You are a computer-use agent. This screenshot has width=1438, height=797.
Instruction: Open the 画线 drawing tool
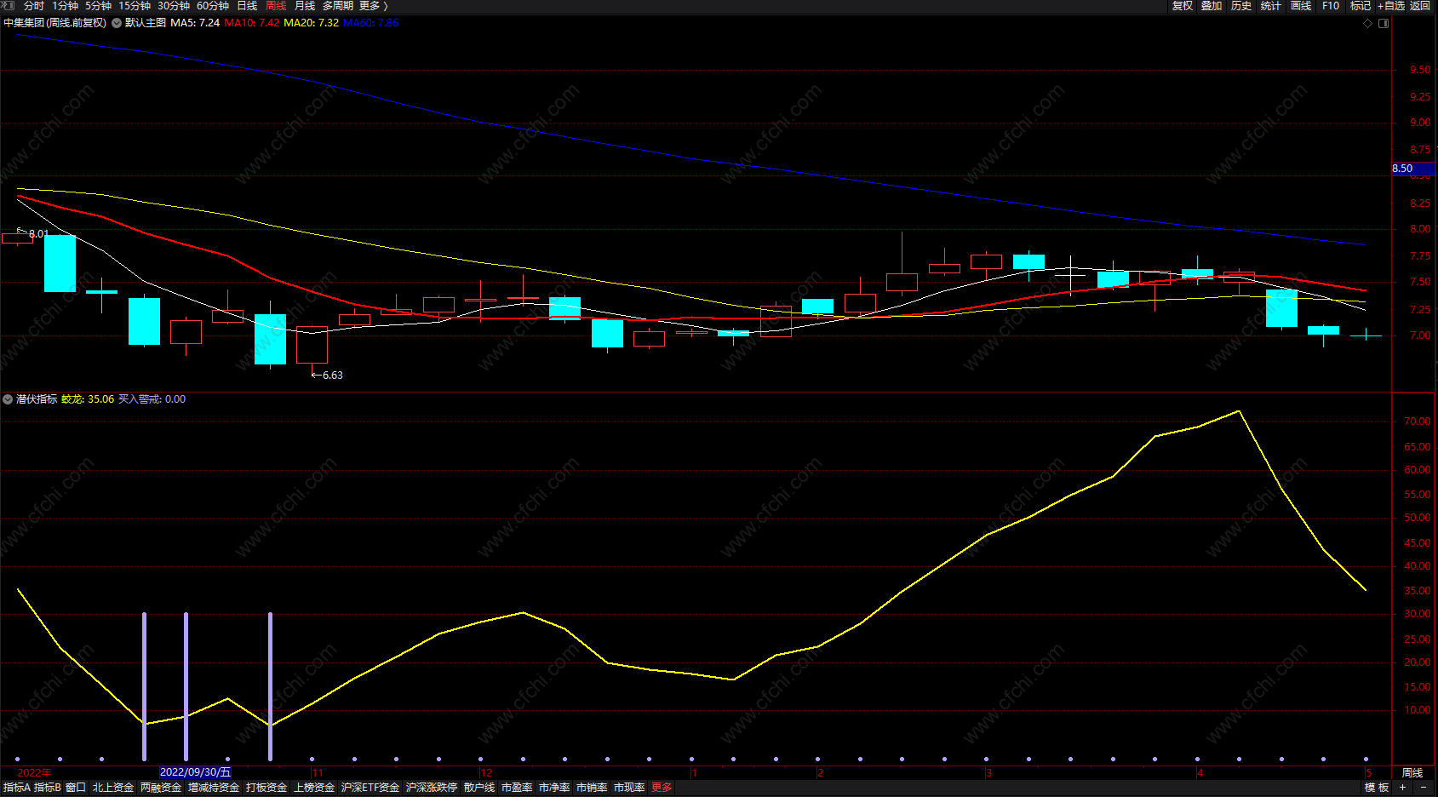1300,6
